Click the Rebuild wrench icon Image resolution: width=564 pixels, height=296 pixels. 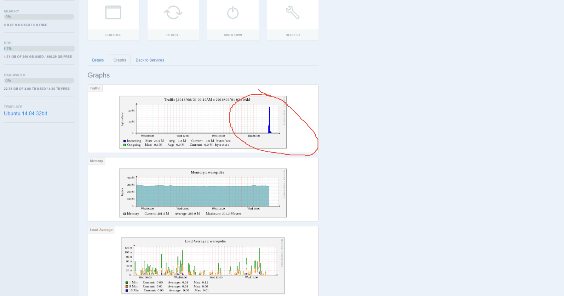point(293,13)
